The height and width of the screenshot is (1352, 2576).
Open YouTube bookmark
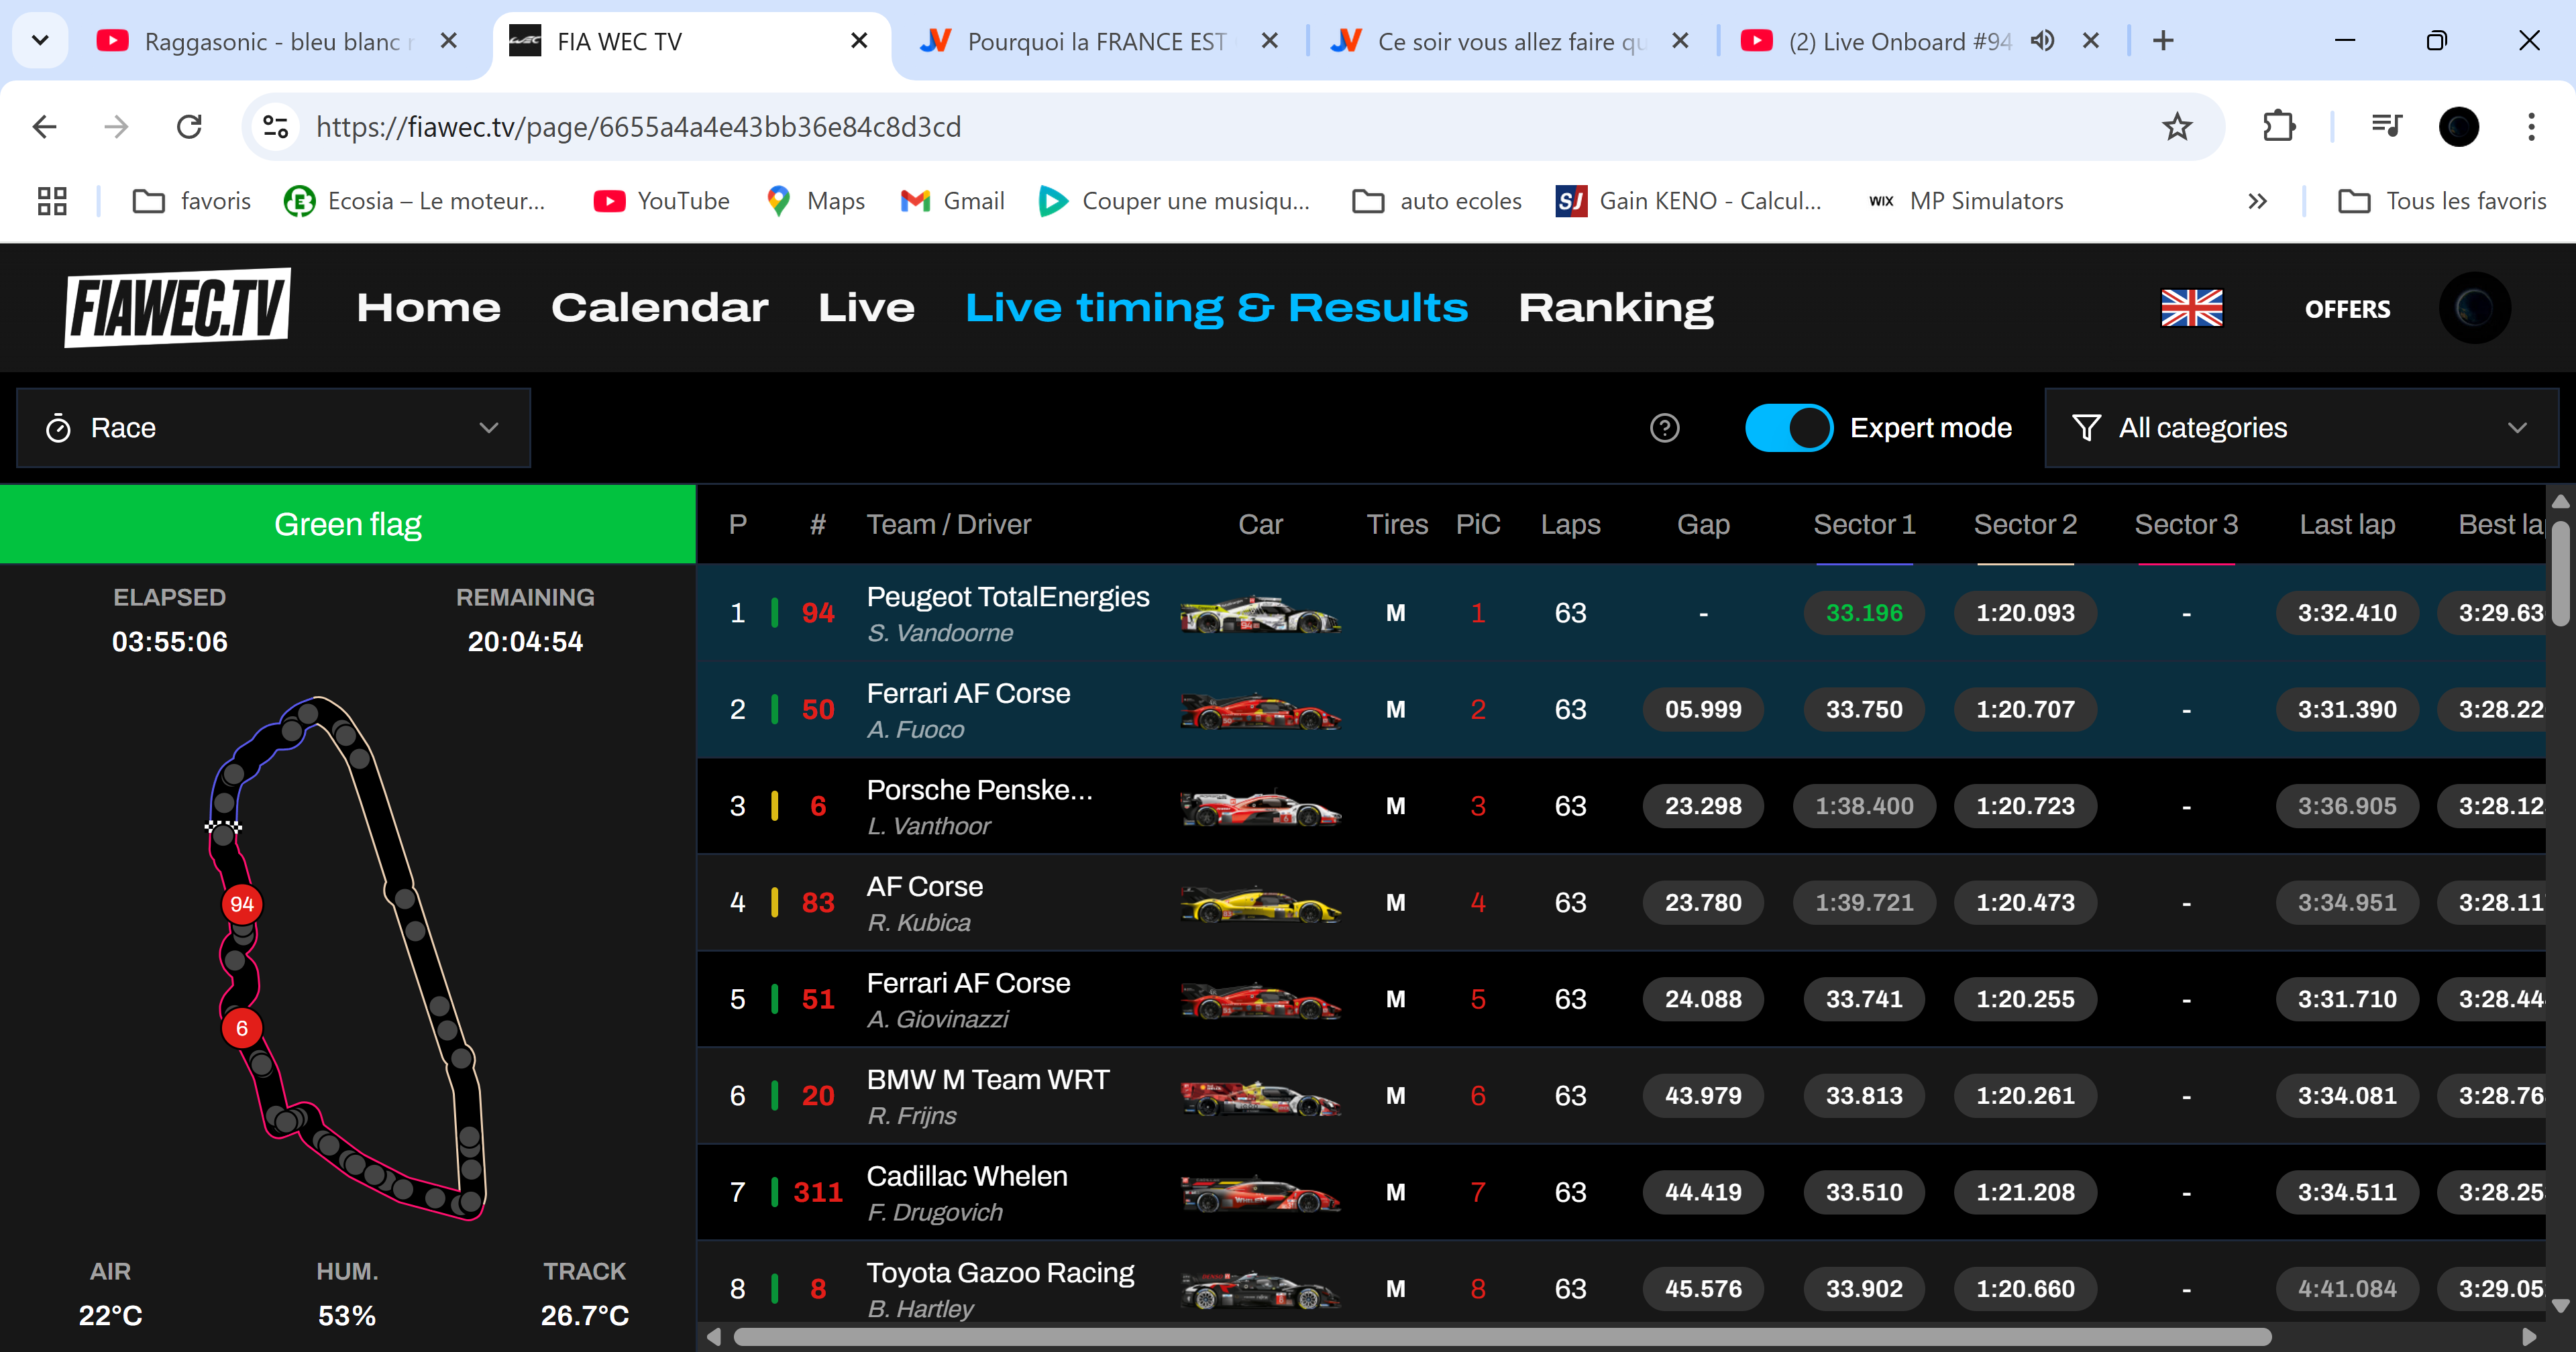tap(661, 201)
